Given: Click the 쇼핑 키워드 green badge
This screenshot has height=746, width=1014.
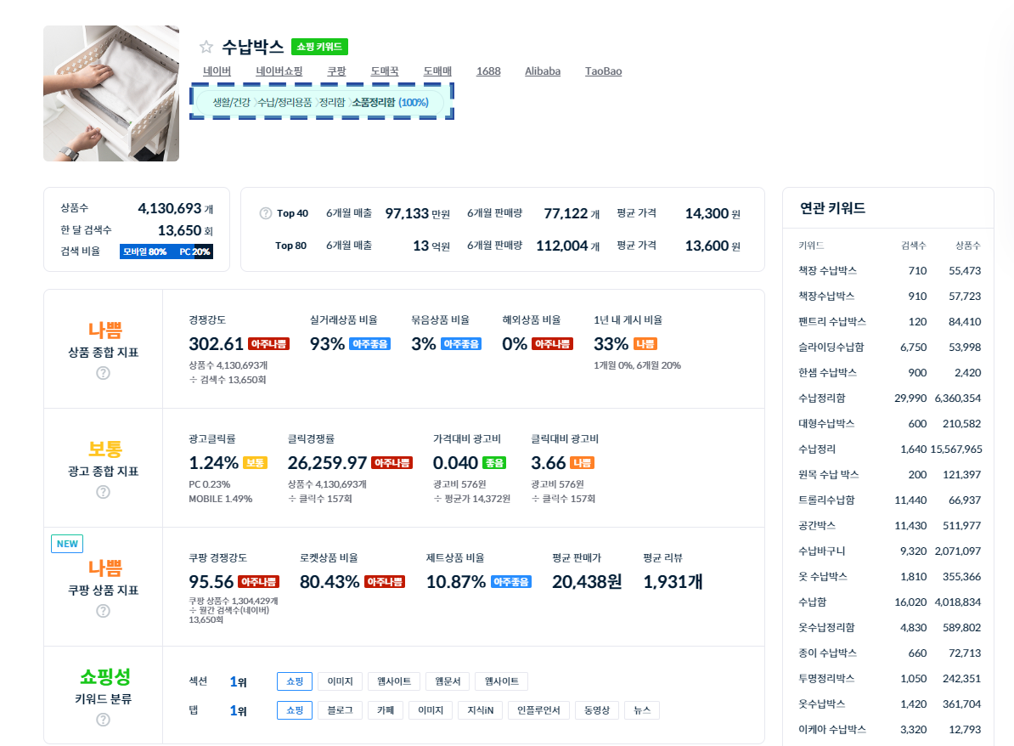Looking at the screenshot, I should pyautogui.click(x=319, y=47).
